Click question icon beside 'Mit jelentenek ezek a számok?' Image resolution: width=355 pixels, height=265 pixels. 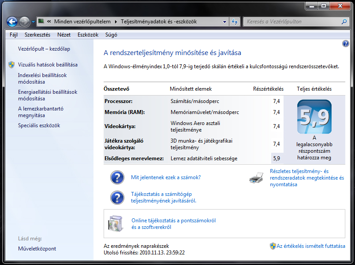(117, 177)
